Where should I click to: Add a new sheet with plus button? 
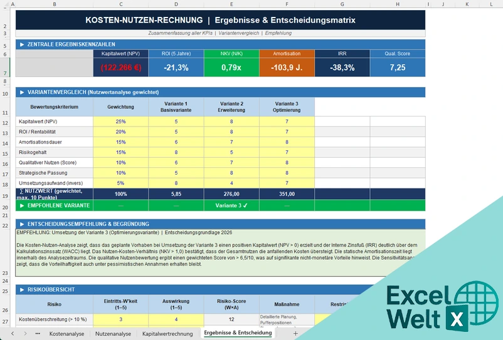coord(295,334)
